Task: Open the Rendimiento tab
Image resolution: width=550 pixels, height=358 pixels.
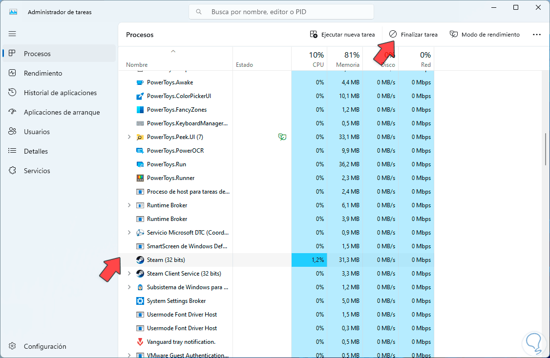Action: (x=59, y=73)
